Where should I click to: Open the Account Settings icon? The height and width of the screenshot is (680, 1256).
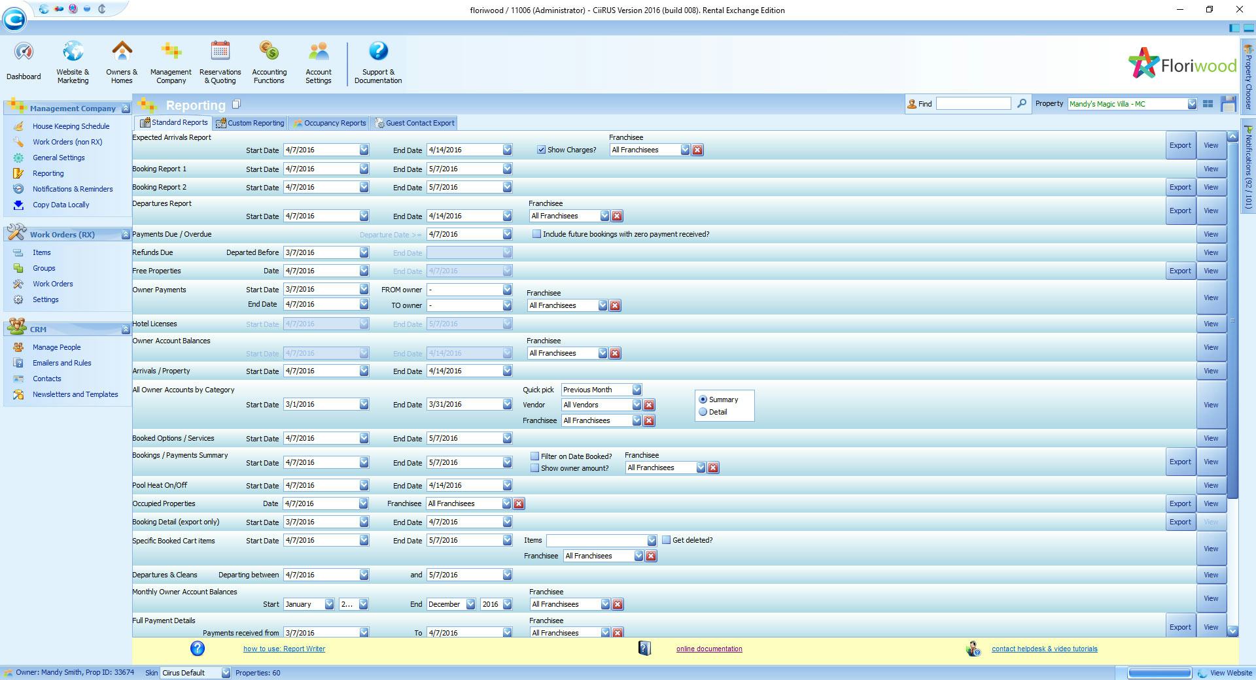tap(318, 52)
